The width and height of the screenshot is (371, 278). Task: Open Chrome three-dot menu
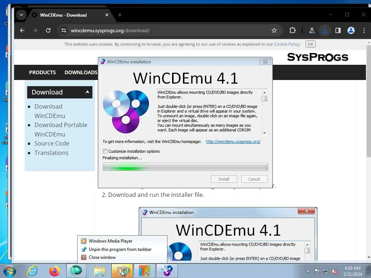click(x=364, y=30)
